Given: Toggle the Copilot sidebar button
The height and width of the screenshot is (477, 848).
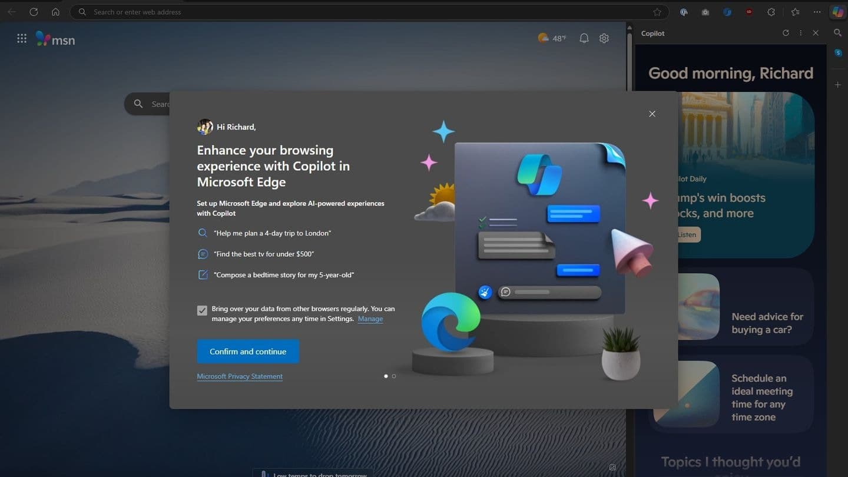Looking at the screenshot, I should (837, 12).
